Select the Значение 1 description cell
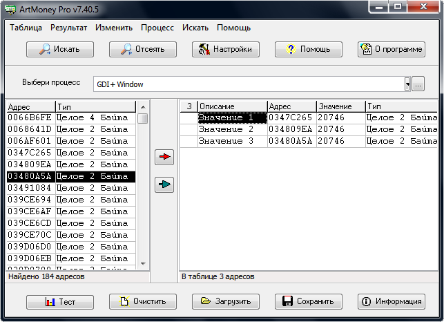Screen dimensions: 444x322 pos(232,117)
